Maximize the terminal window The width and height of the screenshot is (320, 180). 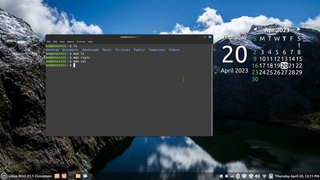pyautogui.click(x=204, y=37)
